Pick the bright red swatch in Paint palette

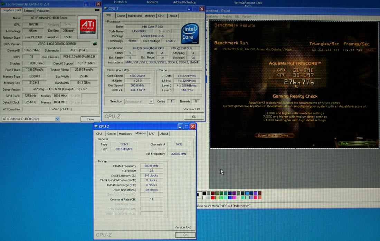click(x=213, y=198)
